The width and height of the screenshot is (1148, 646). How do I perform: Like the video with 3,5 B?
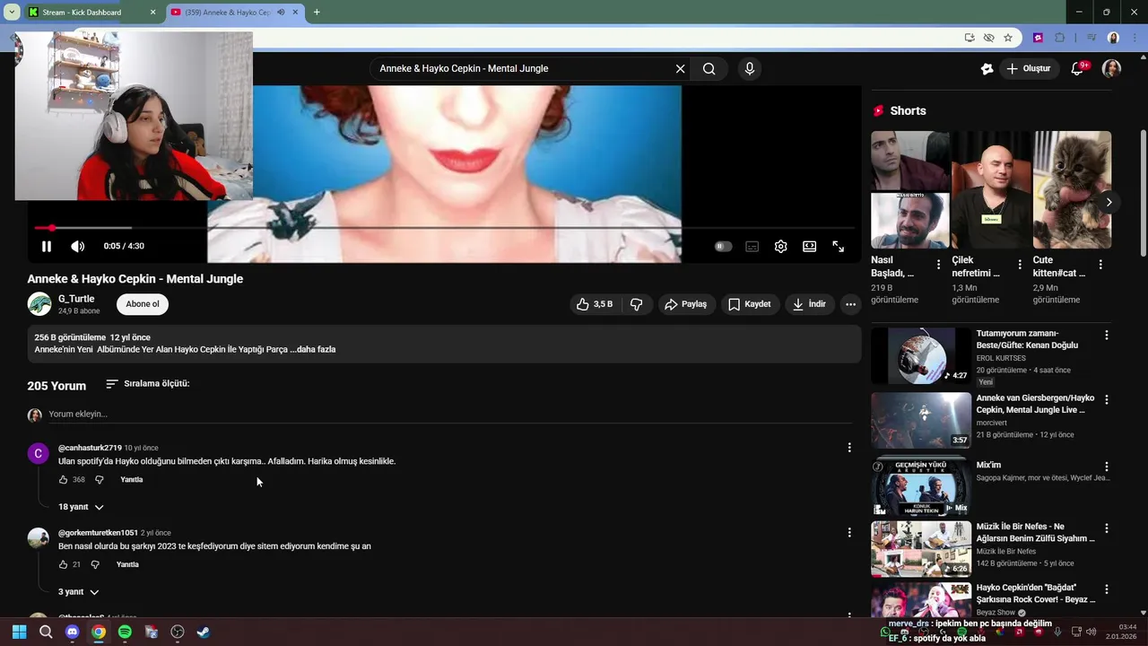coord(596,304)
